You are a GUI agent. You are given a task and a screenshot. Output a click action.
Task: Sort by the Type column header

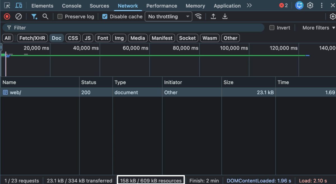click(137, 82)
